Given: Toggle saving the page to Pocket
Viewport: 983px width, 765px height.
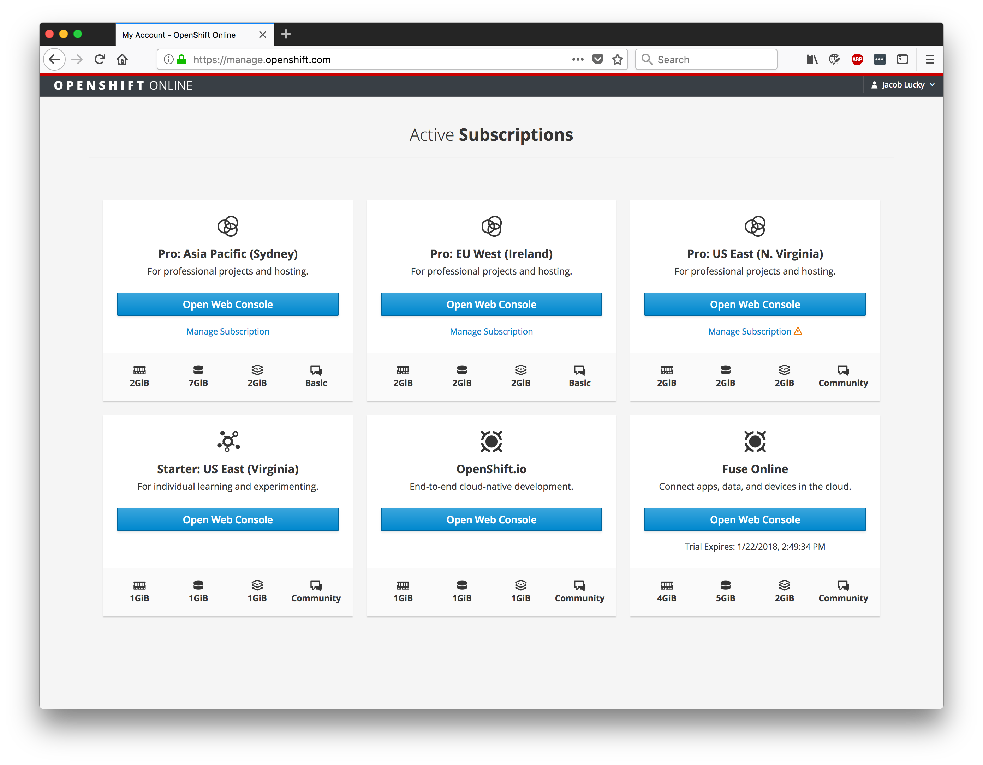Looking at the screenshot, I should tap(597, 59).
